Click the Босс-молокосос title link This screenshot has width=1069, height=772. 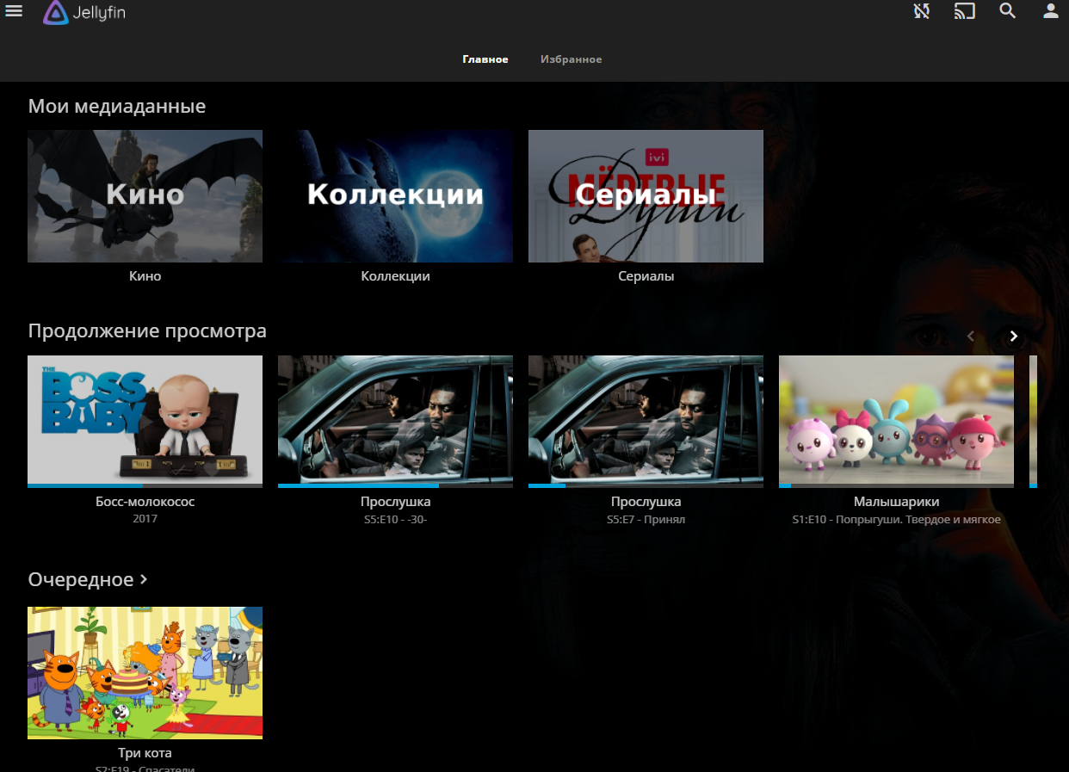click(x=145, y=502)
